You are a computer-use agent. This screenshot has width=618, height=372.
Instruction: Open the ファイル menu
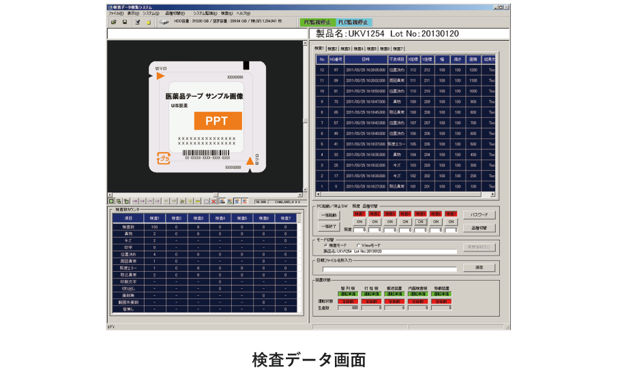pyautogui.click(x=115, y=13)
